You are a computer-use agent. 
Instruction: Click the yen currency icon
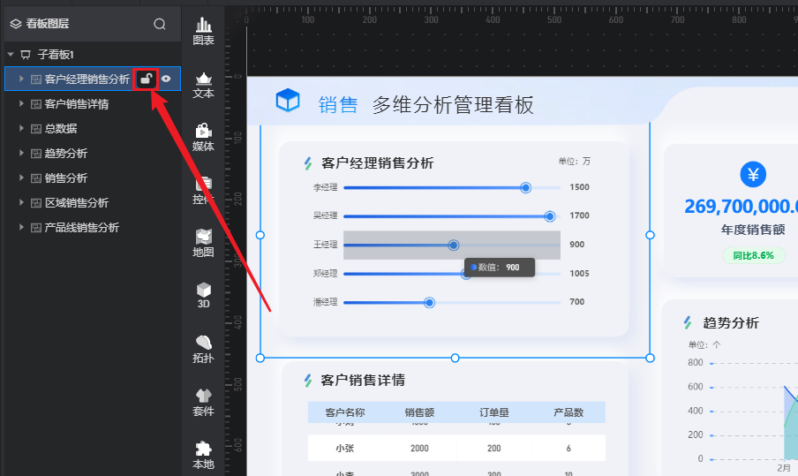click(753, 175)
